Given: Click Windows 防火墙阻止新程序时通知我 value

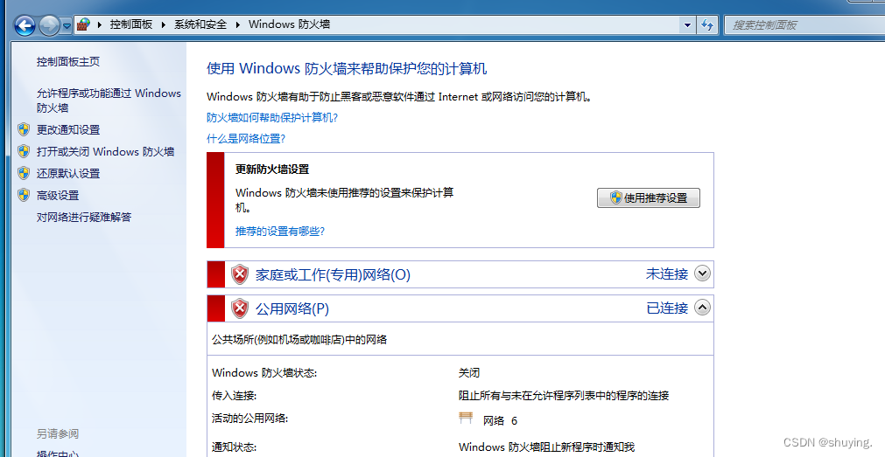Looking at the screenshot, I should (x=547, y=447).
